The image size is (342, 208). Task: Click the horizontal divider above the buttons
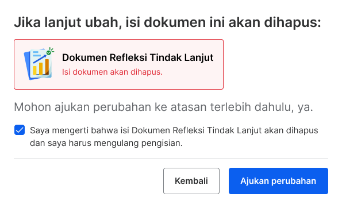171,159
